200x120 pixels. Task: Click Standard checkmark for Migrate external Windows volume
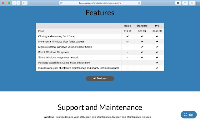click(x=142, y=47)
